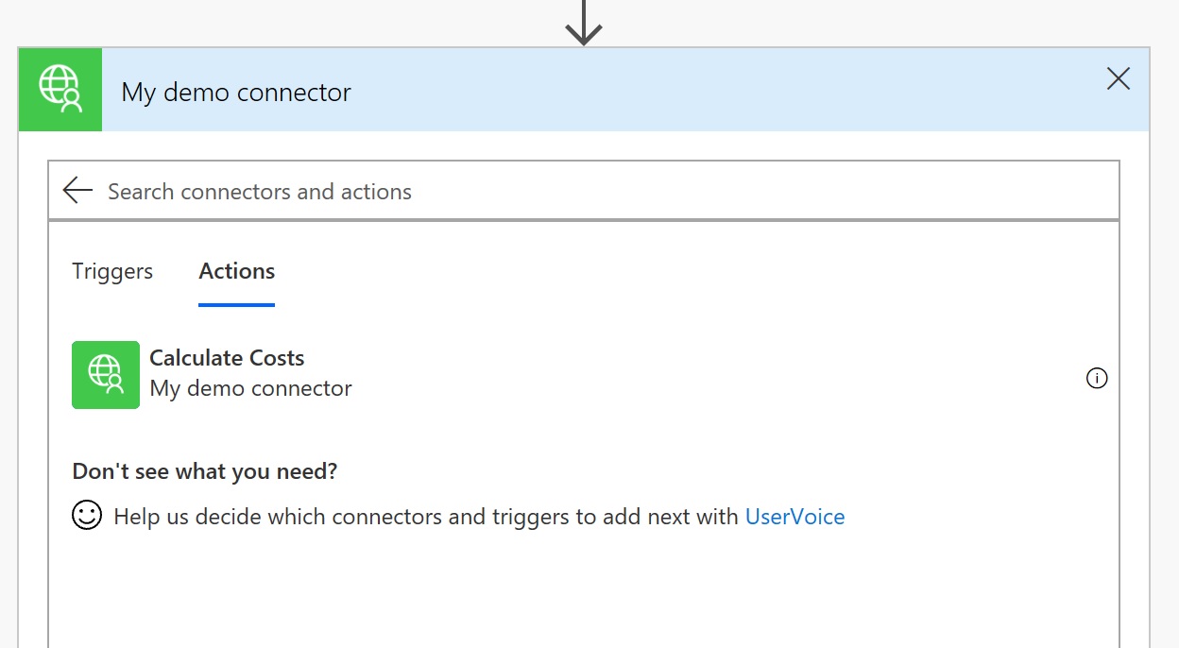Click the connector subtitle under Calculate Costs
The height and width of the screenshot is (648, 1179).
250,389
